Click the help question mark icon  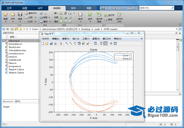[134, 8]
